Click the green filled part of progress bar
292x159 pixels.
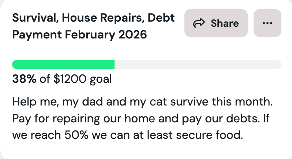pyautogui.click(x=63, y=64)
